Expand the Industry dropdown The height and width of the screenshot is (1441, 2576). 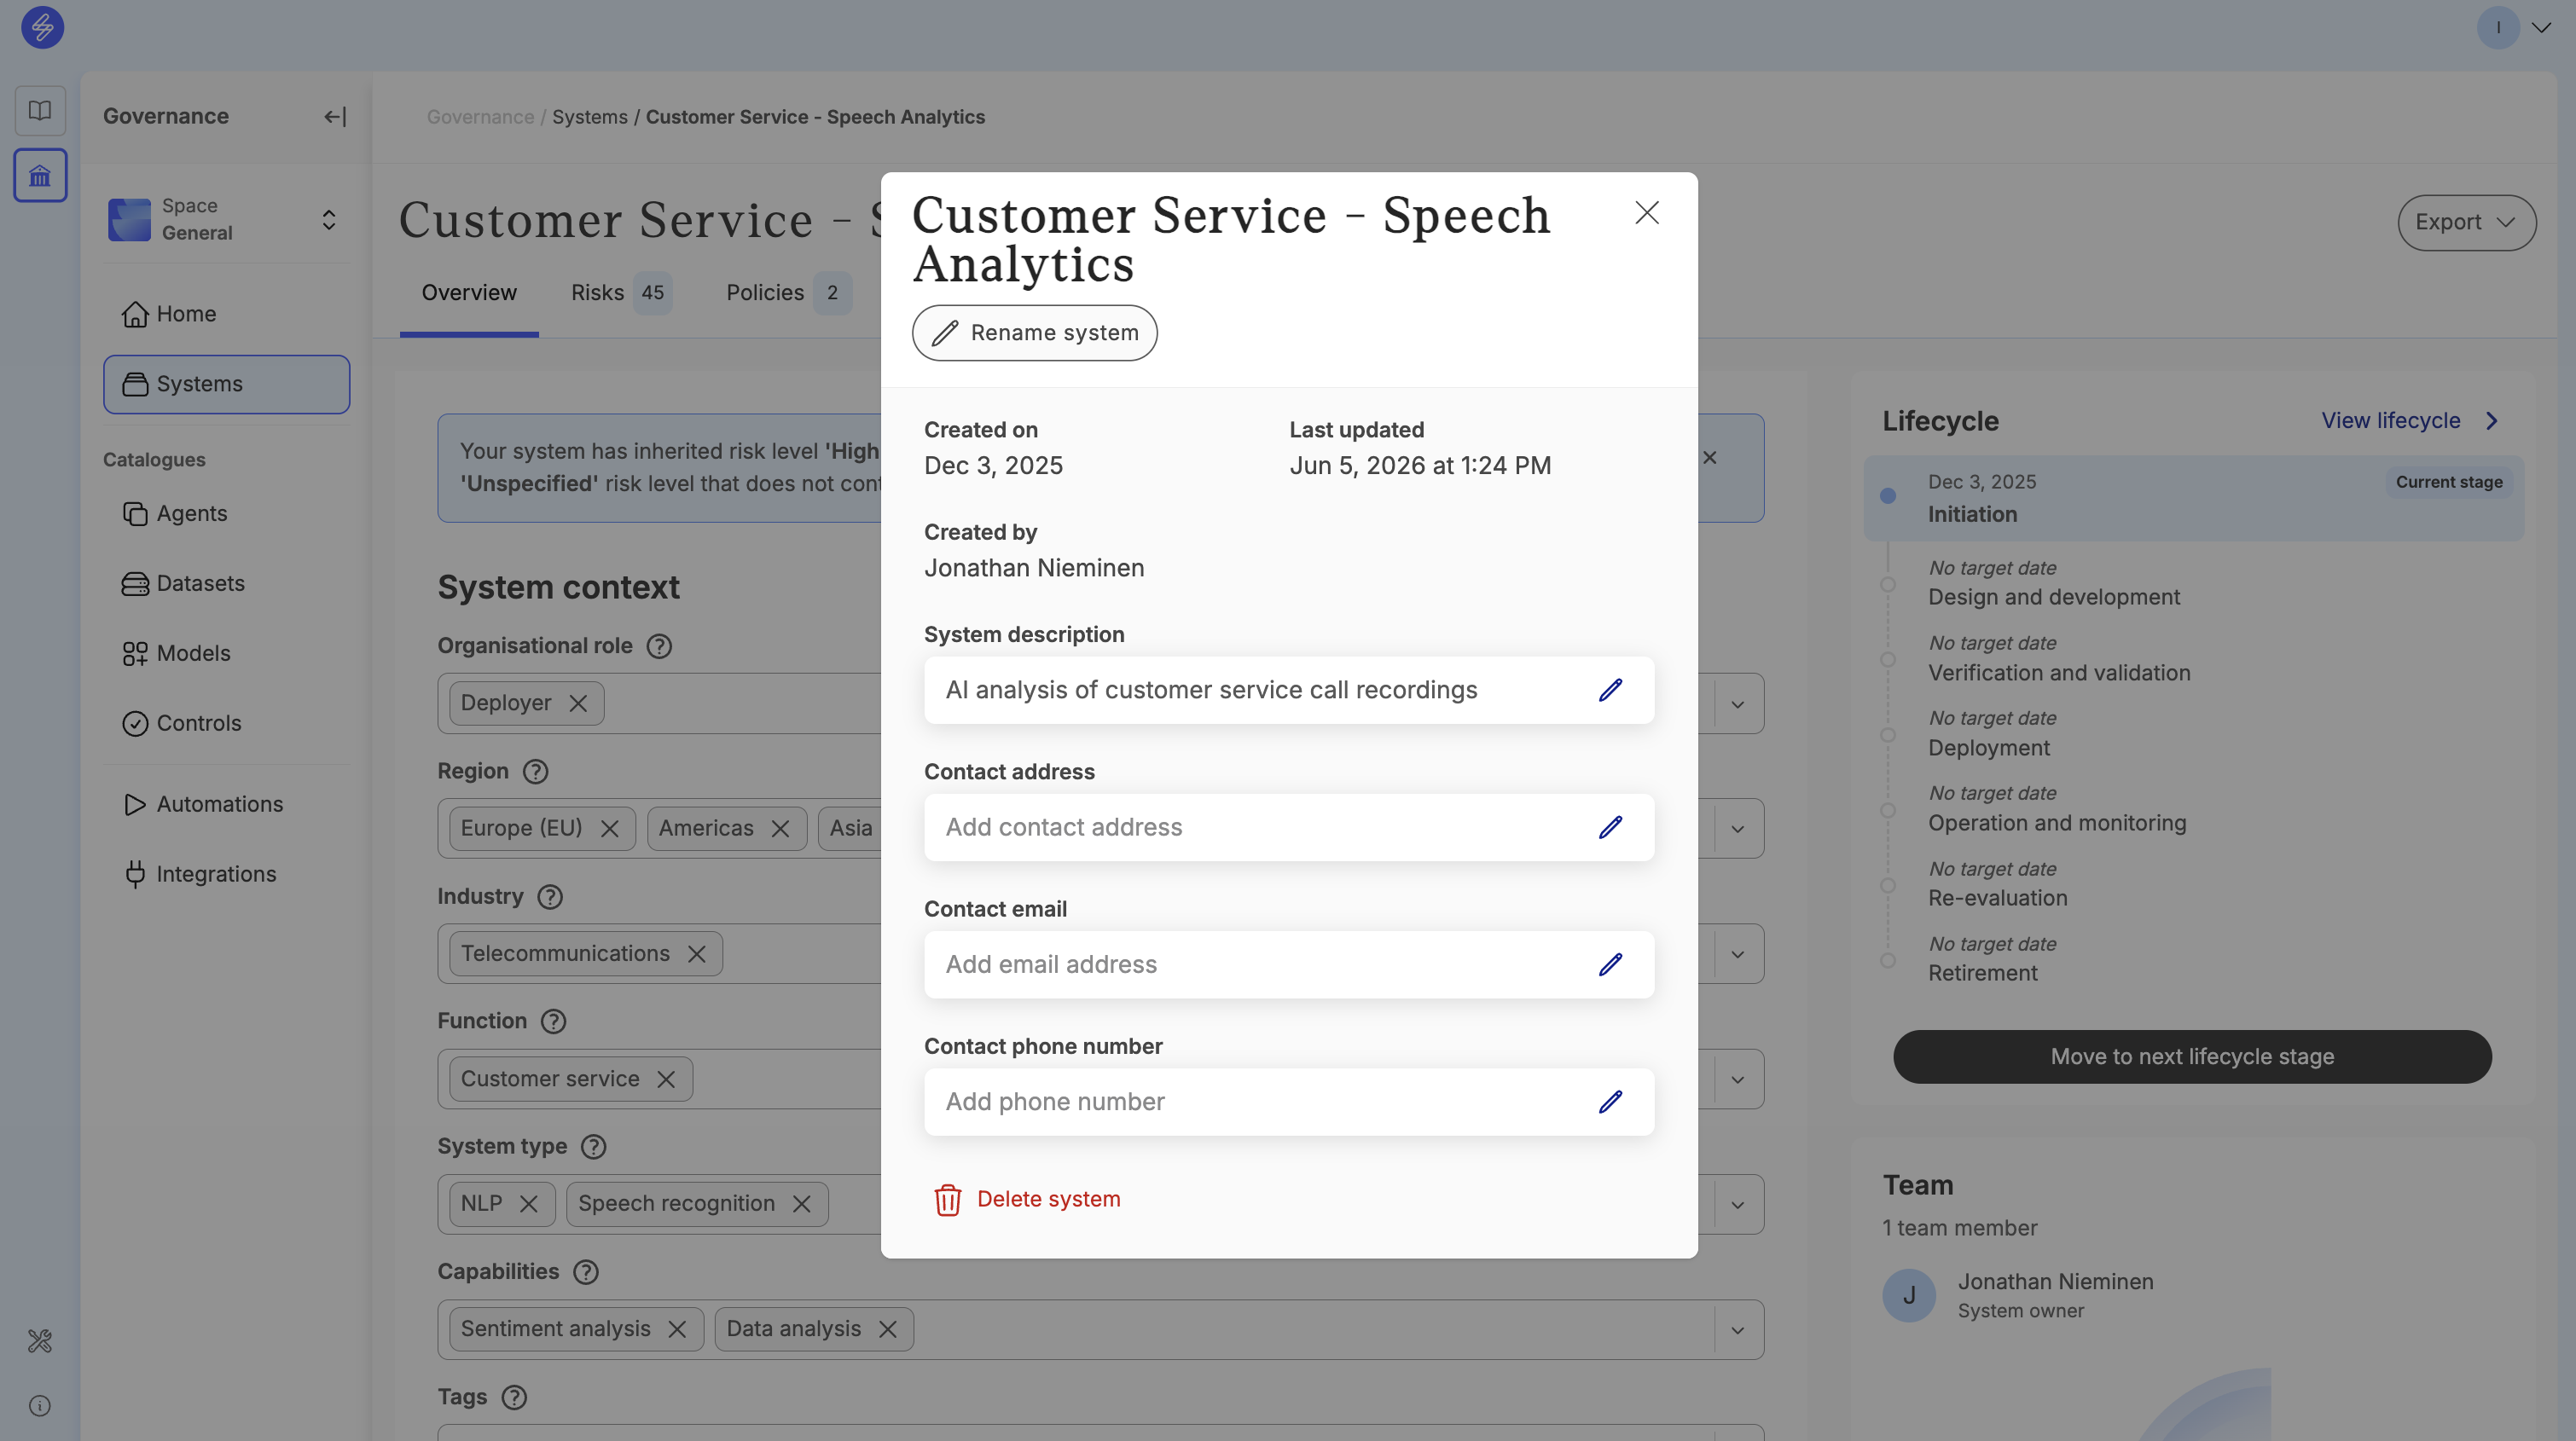tap(1738, 954)
